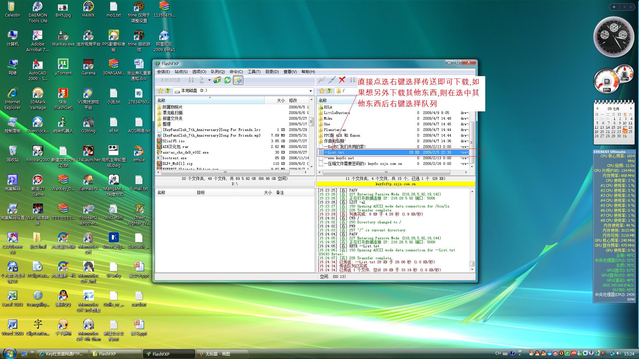This screenshot has height=359, width=639.
Task: Toggle the switch-to-remote-browser button
Action: coord(238,80)
